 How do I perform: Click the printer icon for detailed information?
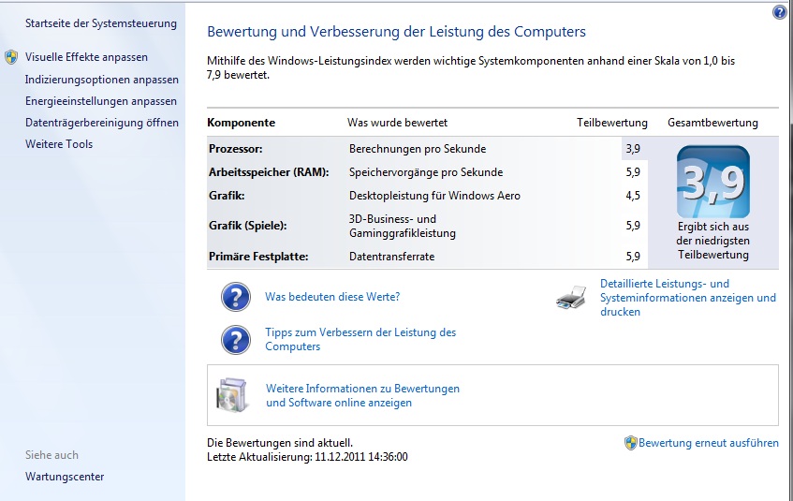point(571,298)
